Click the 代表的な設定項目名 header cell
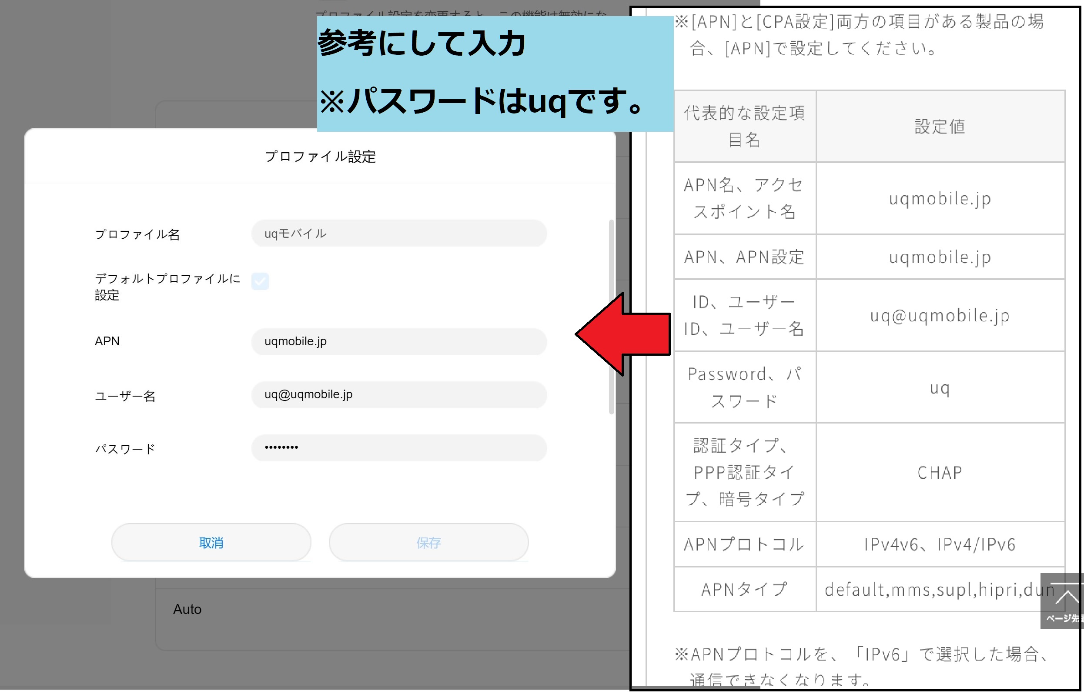The image size is (1084, 694). (745, 127)
